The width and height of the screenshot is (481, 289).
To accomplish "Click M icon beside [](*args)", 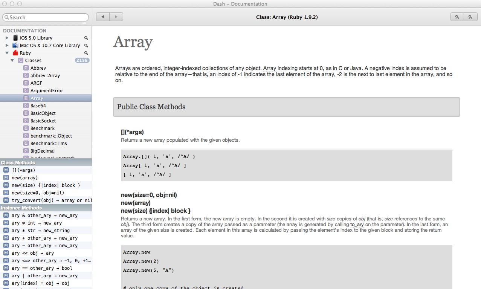I will click(6, 170).
